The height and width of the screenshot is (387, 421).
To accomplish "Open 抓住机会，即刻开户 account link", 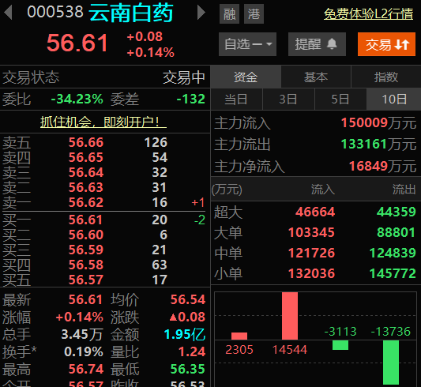I will pyautogui.click(x=103, y=122).
